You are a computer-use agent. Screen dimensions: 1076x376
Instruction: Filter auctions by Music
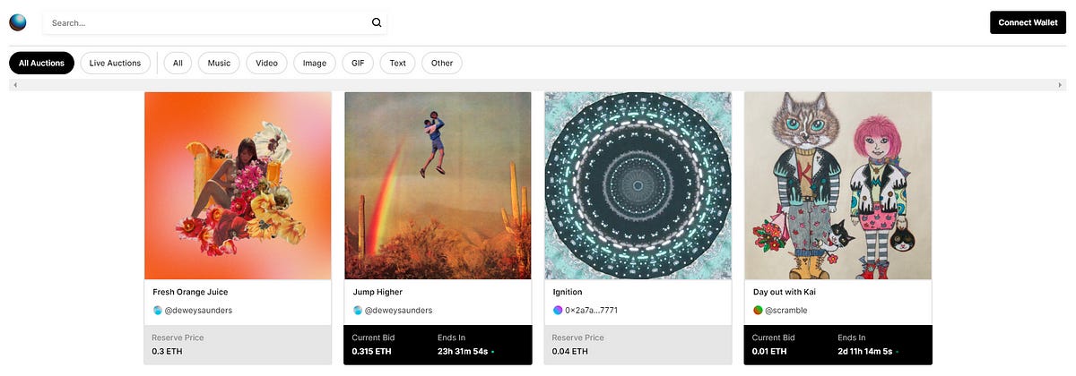coord(219,63)
